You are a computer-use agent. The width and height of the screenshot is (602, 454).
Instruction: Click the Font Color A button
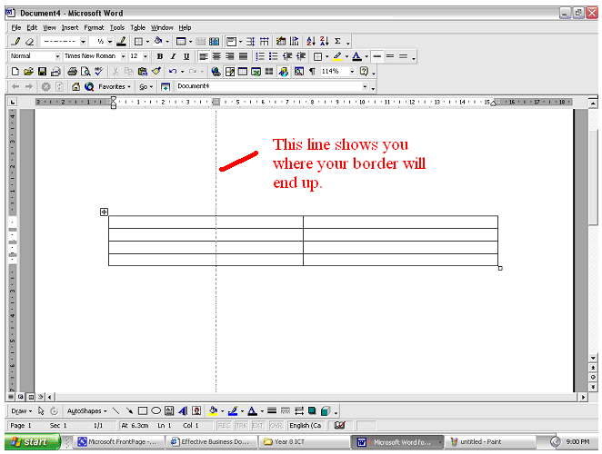point(356,56)
